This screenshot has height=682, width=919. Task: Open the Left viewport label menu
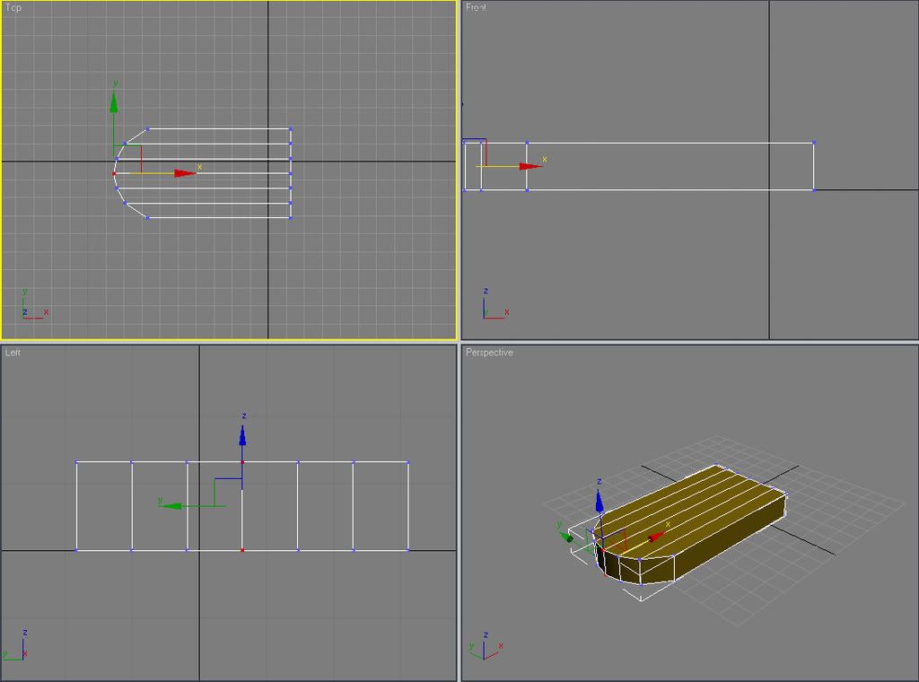pyautogui.click(x=13, y=352)
